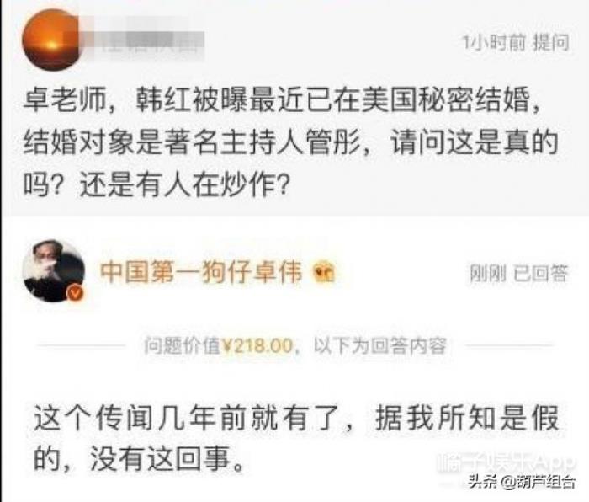Image resolution: width=589 pixels, height=502 pixels.
Task: Click the 问题价值 label
Action: 183,345
